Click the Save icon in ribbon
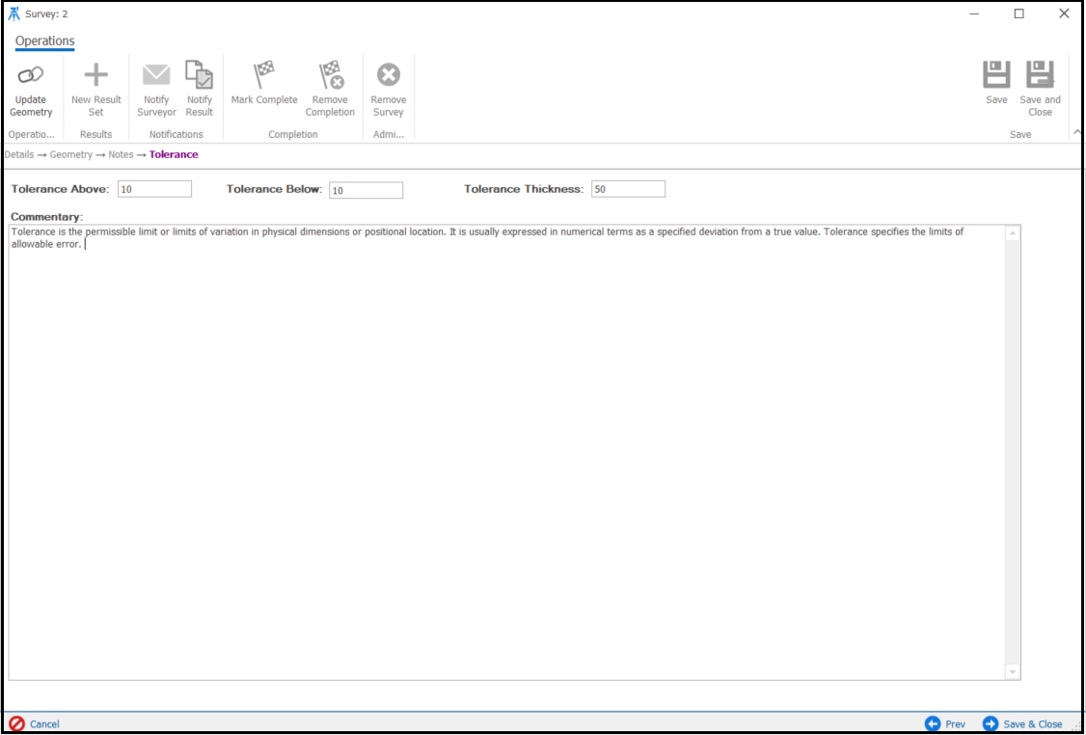This screenshot has height=735, width=1086. 996,75
